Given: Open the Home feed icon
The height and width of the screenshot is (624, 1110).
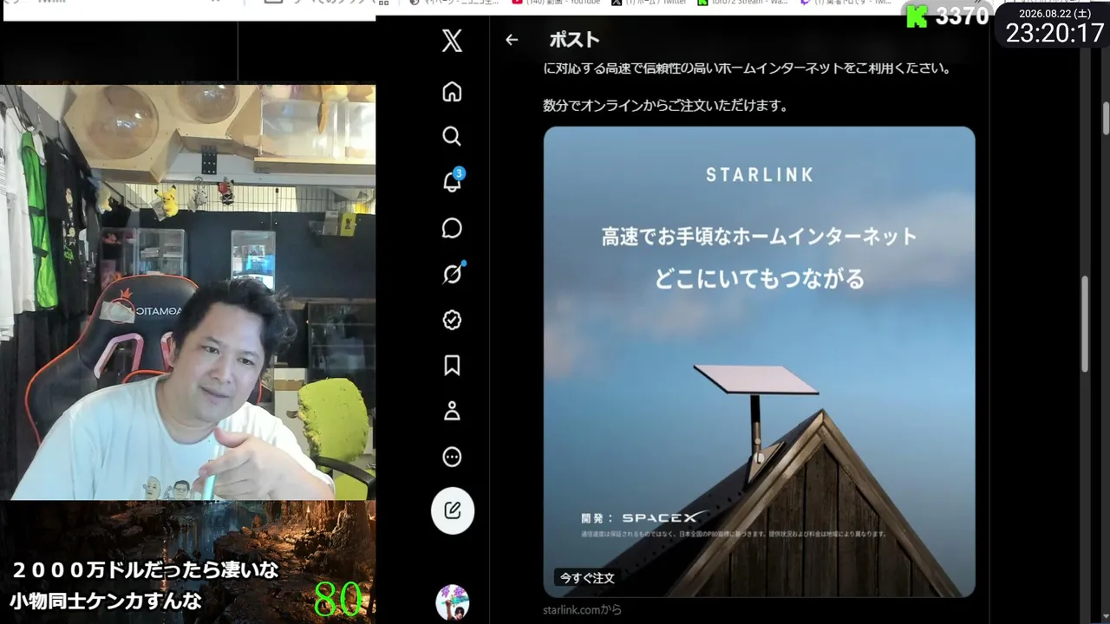Looking at the screenshot, I should 452,92.
